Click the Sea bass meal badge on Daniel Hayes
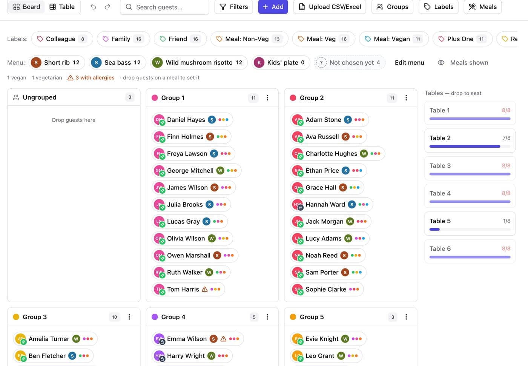This screenshot has width=528, height=366. click(212, 120)
